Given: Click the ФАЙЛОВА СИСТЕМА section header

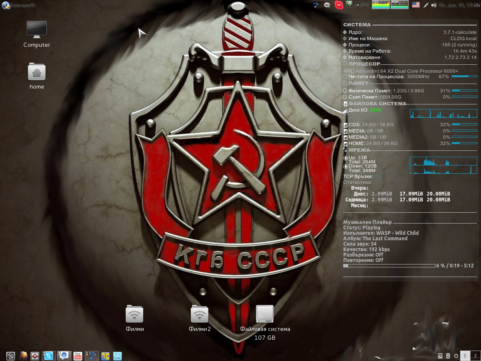Looking at the screenshot, I should 377,104.
